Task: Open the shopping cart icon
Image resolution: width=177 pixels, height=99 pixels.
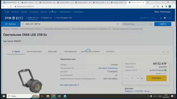Action: [165, 18]
